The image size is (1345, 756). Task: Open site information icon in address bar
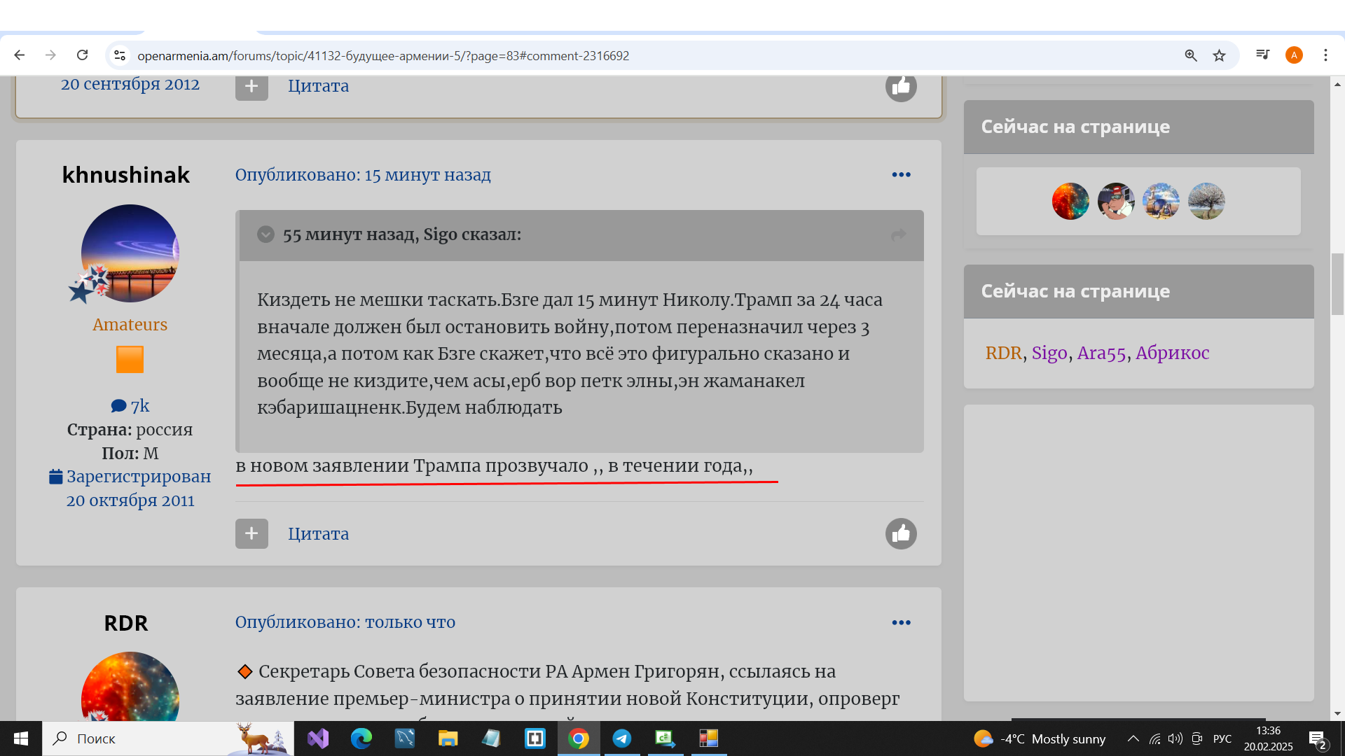click(120, 55)
